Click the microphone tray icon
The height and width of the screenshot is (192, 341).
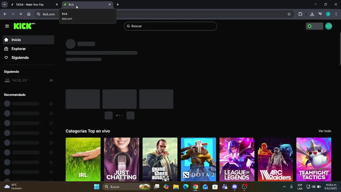291,187
